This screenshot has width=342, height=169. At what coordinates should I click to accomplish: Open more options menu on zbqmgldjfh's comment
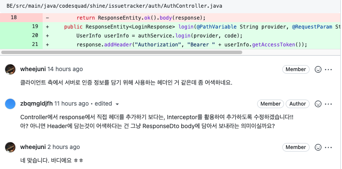pyautogui.click(x=328, y=104)
